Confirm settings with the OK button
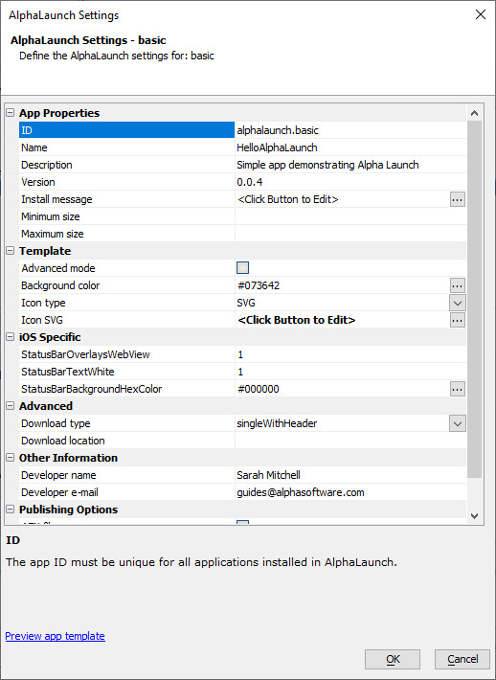This screenshot has height=680, width=496. (393, 660)
